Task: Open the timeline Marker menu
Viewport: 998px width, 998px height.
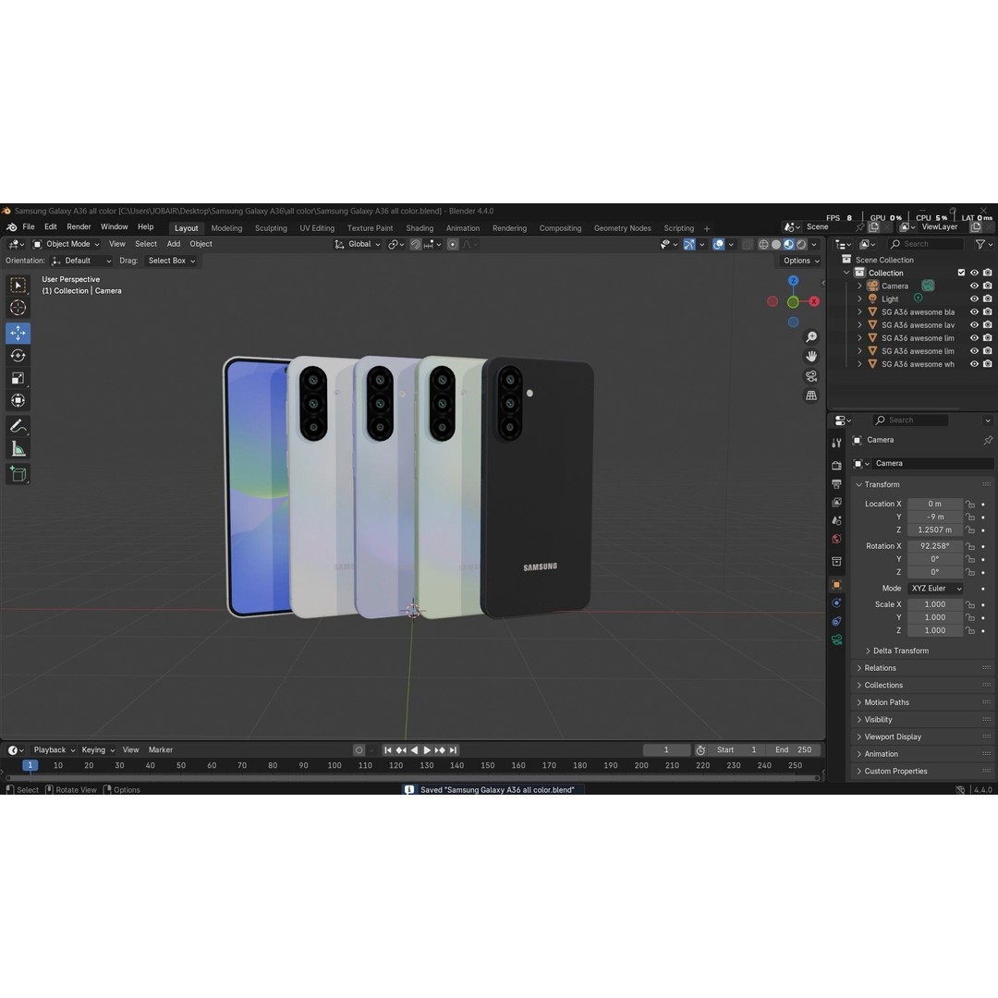Action: coord(161,750)
